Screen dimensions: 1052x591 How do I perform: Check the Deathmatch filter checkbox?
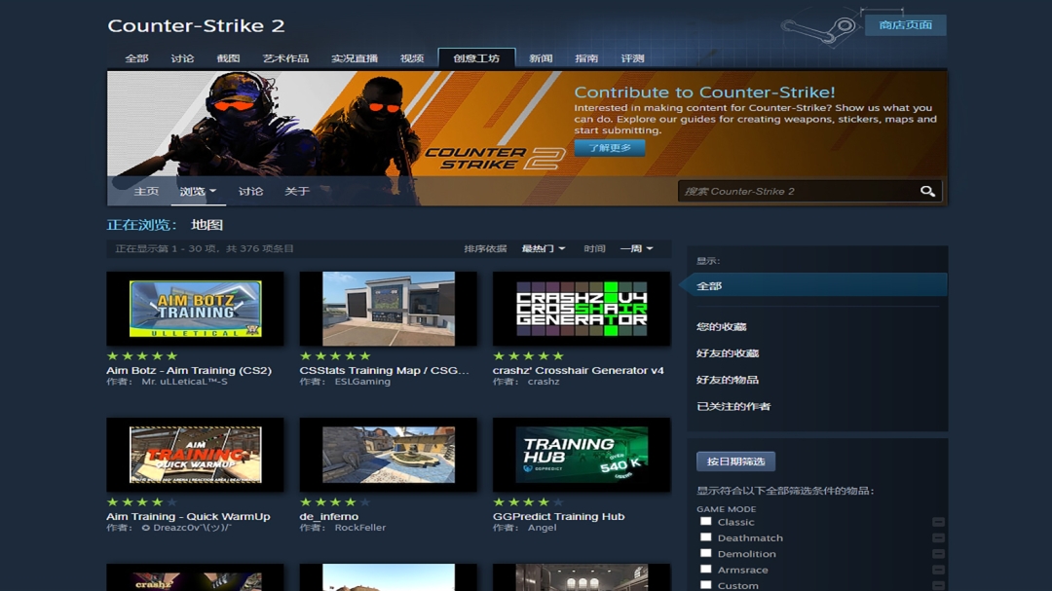coord(706,537)
